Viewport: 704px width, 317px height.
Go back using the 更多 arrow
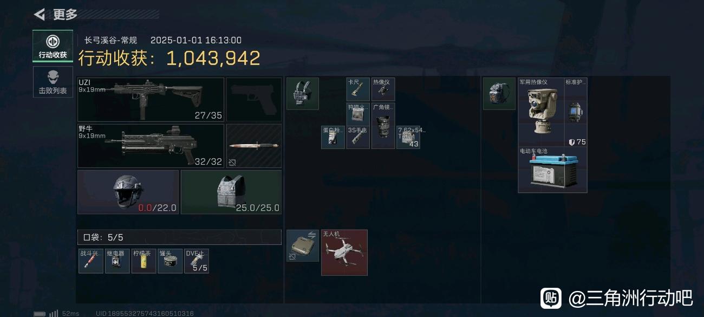40,14
